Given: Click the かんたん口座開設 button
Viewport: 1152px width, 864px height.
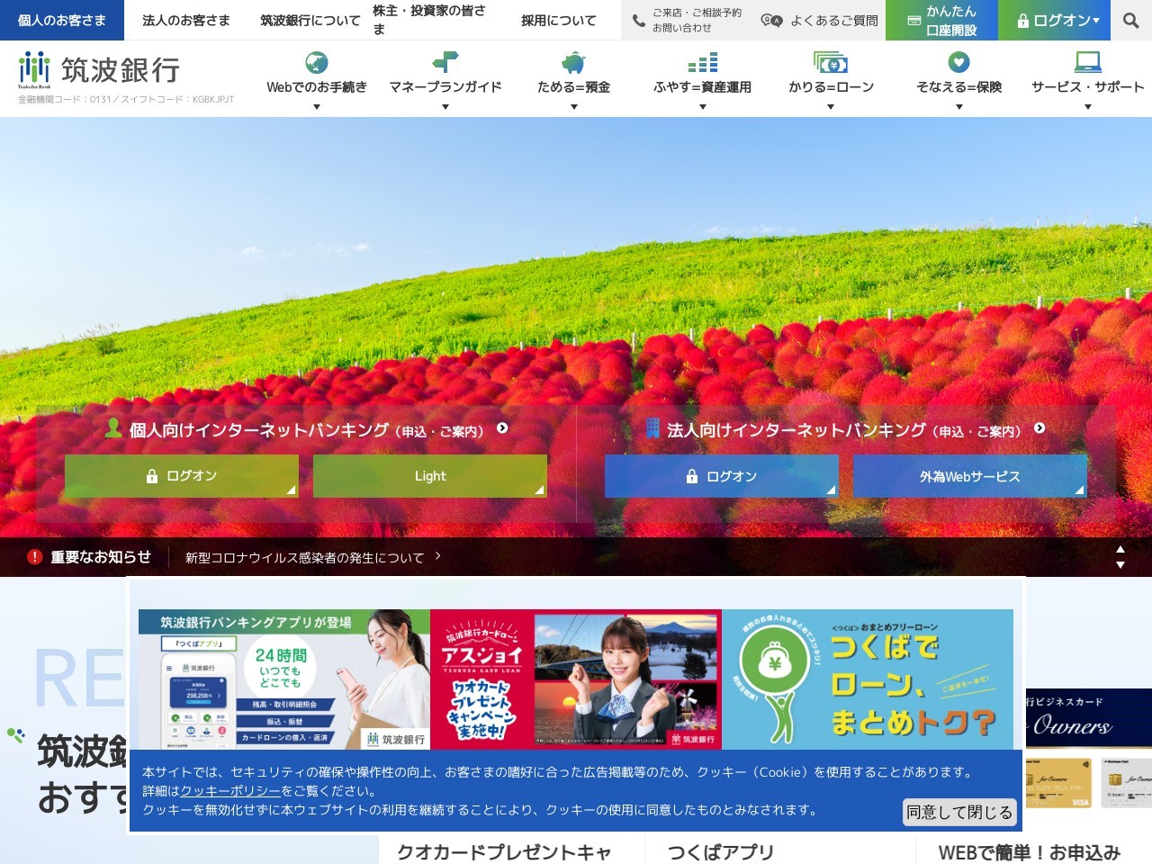Looking at the screenshot, I should pyautogui.click(x=942, y=20).
